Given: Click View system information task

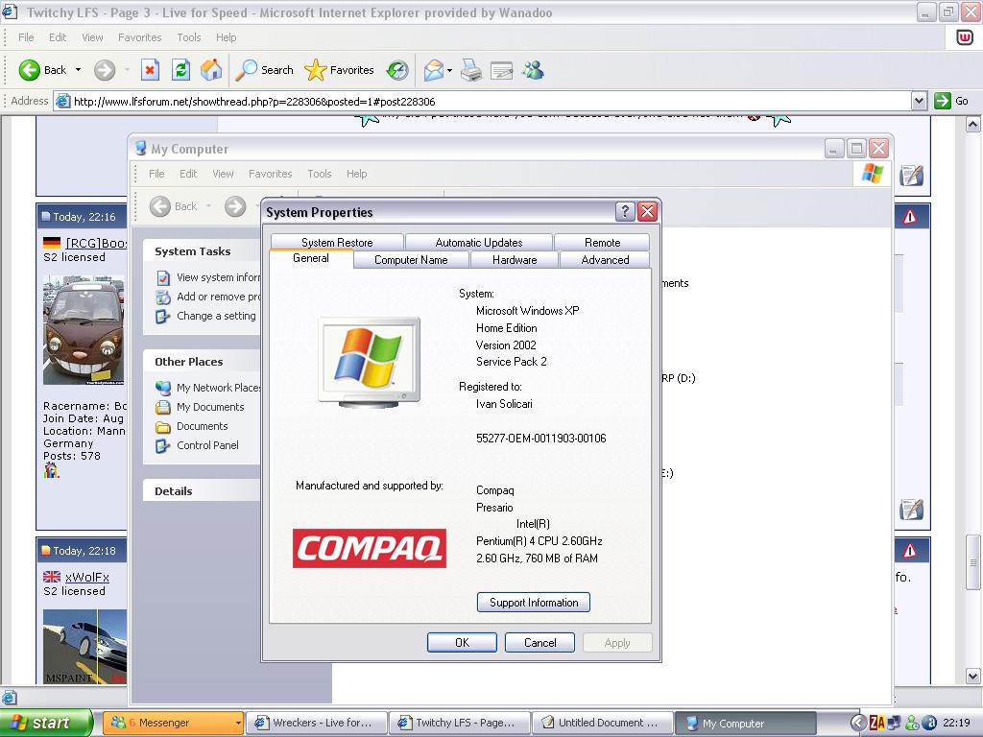Looking at the screenshot, I should 207,277.
